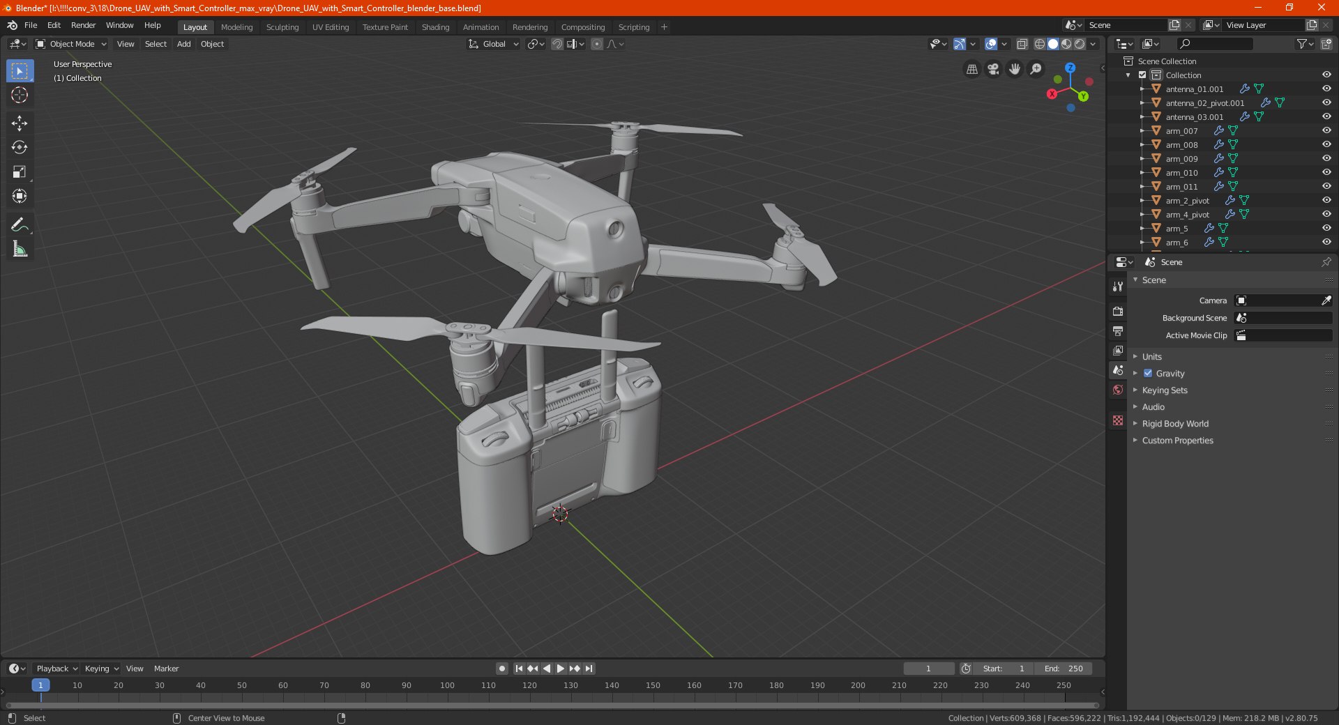Screen dimensions: 1339x725
Task: Switch to the Shading workspace tab
Action: (x=435, y=27)
